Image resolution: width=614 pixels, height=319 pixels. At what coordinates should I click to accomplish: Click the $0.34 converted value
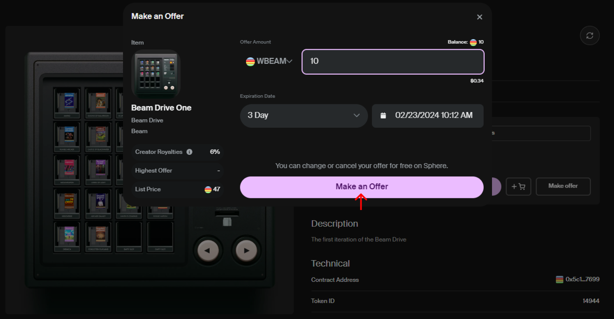477,81
